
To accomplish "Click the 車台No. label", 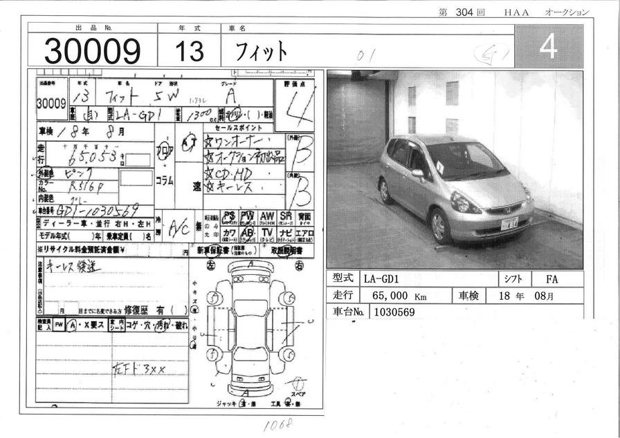I will (x=348, y=312).
